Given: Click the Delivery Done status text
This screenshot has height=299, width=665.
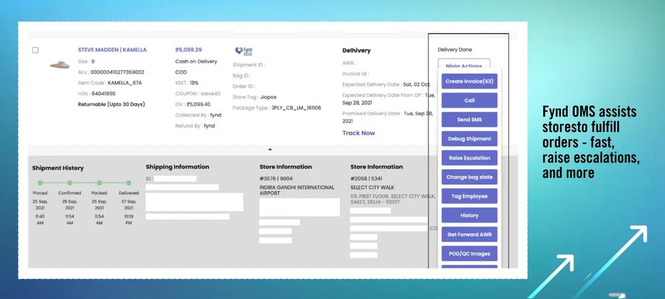Looking at the screenshot, I should coord(455,50).
